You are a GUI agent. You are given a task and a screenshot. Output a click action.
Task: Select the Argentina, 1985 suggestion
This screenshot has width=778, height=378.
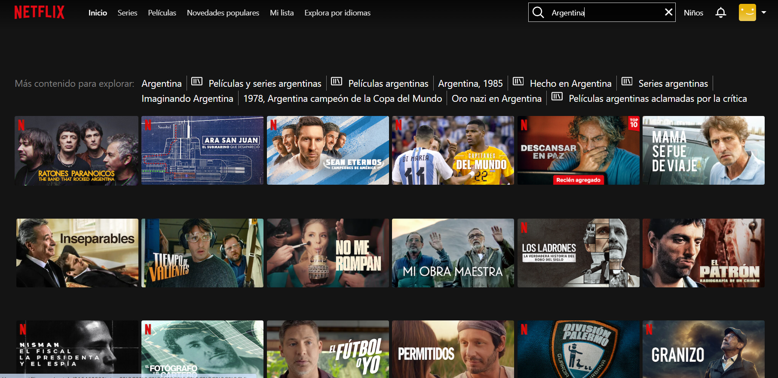470,83
